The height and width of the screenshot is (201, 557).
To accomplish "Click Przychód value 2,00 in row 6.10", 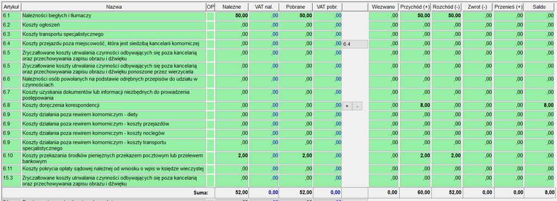I will [415, 158].
